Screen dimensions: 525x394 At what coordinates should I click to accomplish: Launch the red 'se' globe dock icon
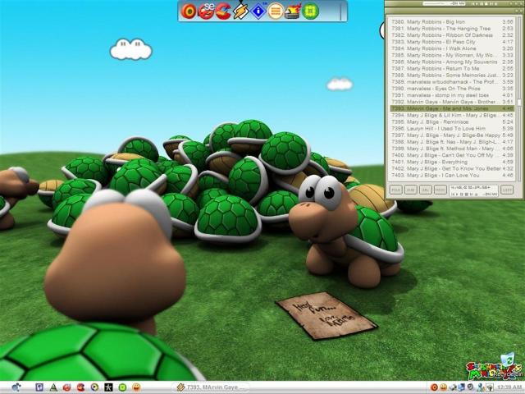pos(206,11)
